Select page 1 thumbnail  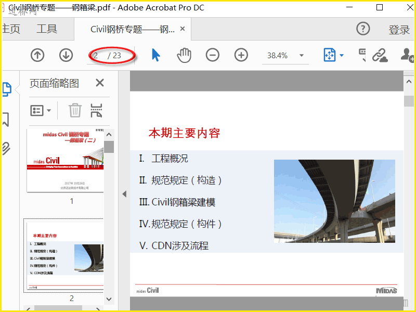pyautogui.click(x=66, y=160)
